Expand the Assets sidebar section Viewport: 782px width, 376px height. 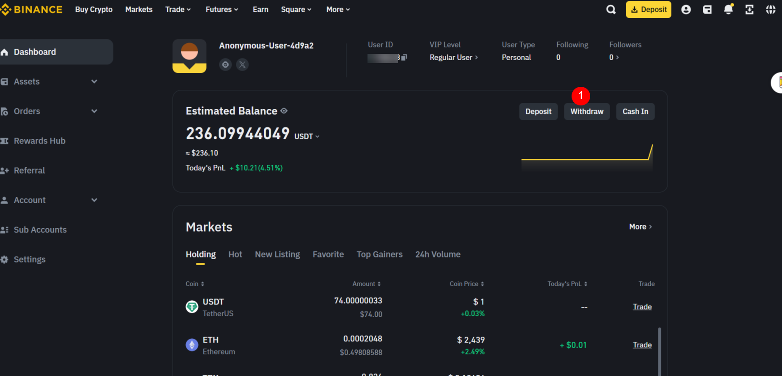[94, 81]
